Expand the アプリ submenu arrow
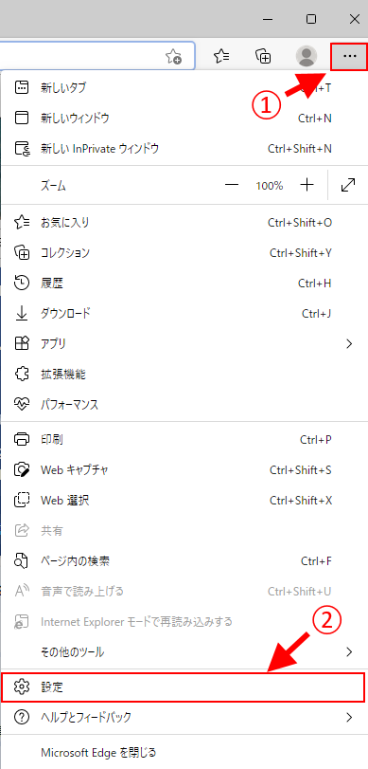 pyautogui.click(x=349, y=344)
